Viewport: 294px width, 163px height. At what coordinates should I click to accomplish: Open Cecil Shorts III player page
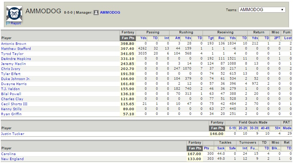coord(14,104)
